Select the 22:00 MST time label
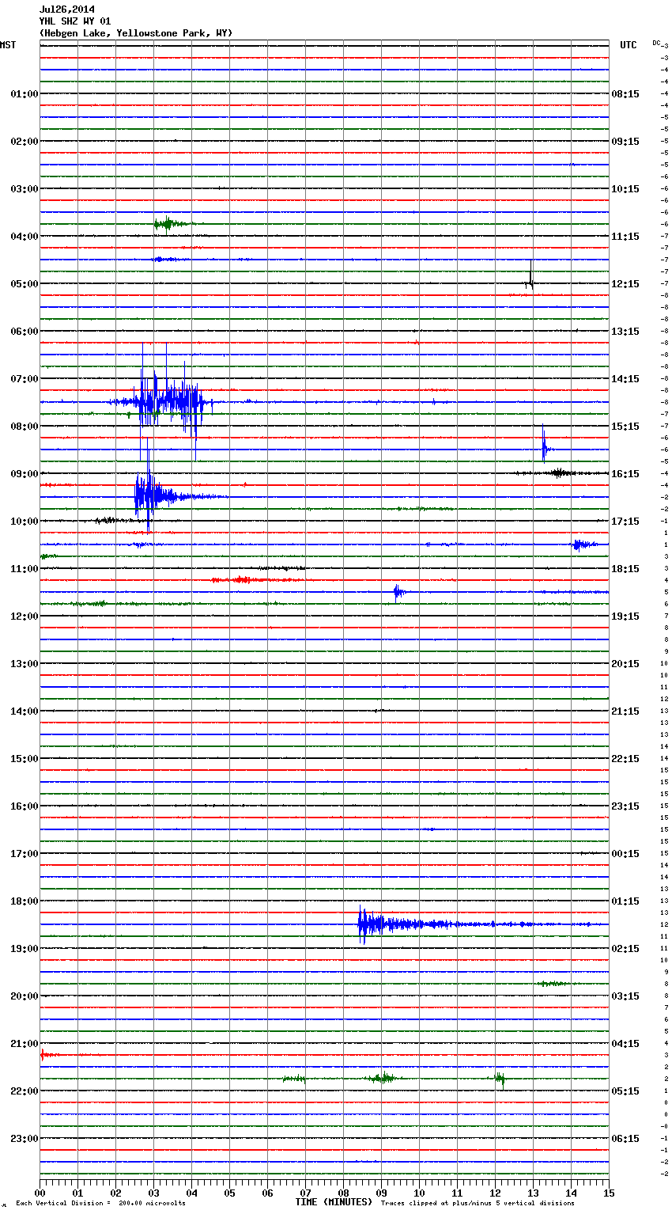This screenshot has width=672, height=1214. tap(24, 1091)
